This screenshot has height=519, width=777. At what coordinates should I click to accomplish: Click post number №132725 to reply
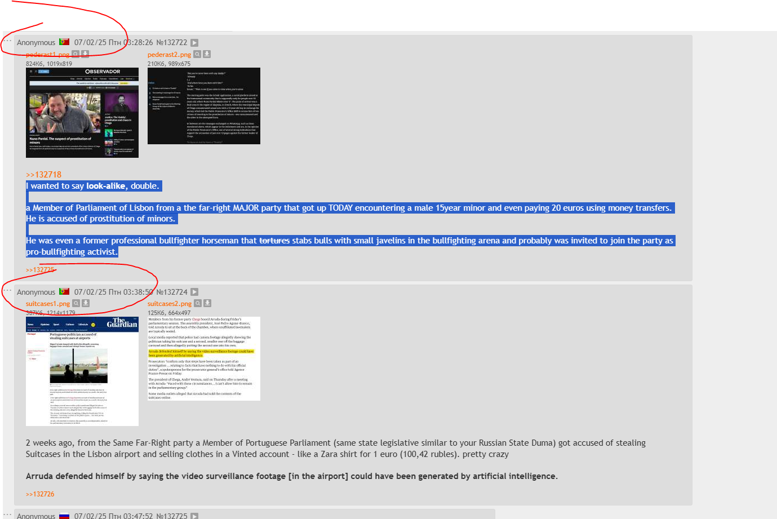point(172,516)
